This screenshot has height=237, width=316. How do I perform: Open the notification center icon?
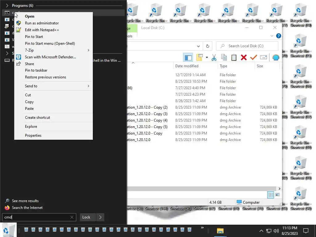306,231
